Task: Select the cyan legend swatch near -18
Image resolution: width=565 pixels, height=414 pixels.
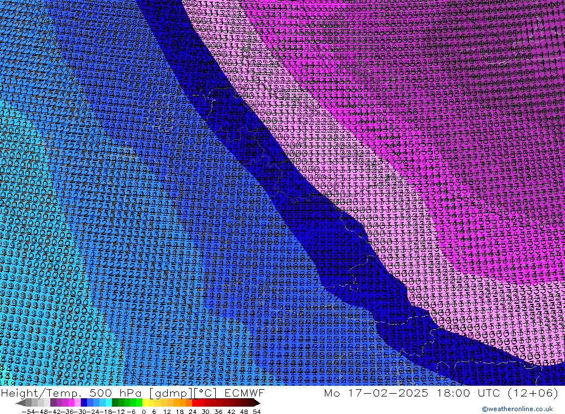Action: click(108, 403)
